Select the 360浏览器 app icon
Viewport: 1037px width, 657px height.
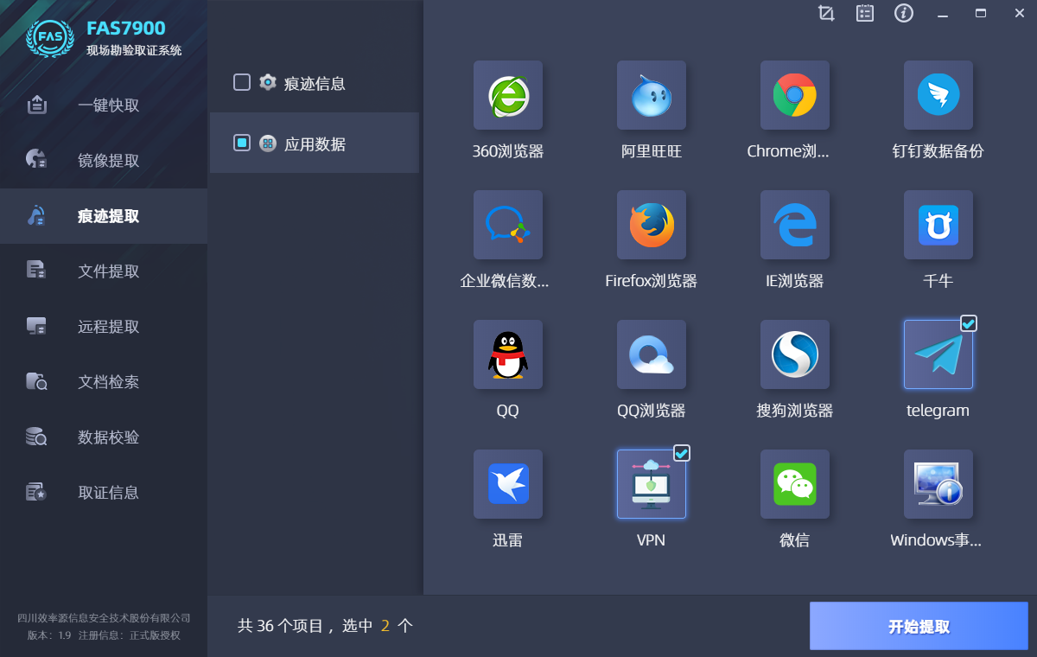pyautogui.click(x=508, y=95)
